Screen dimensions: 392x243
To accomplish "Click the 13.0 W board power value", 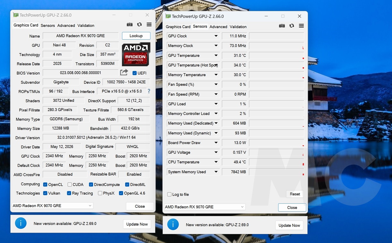I will coord(234,143).
